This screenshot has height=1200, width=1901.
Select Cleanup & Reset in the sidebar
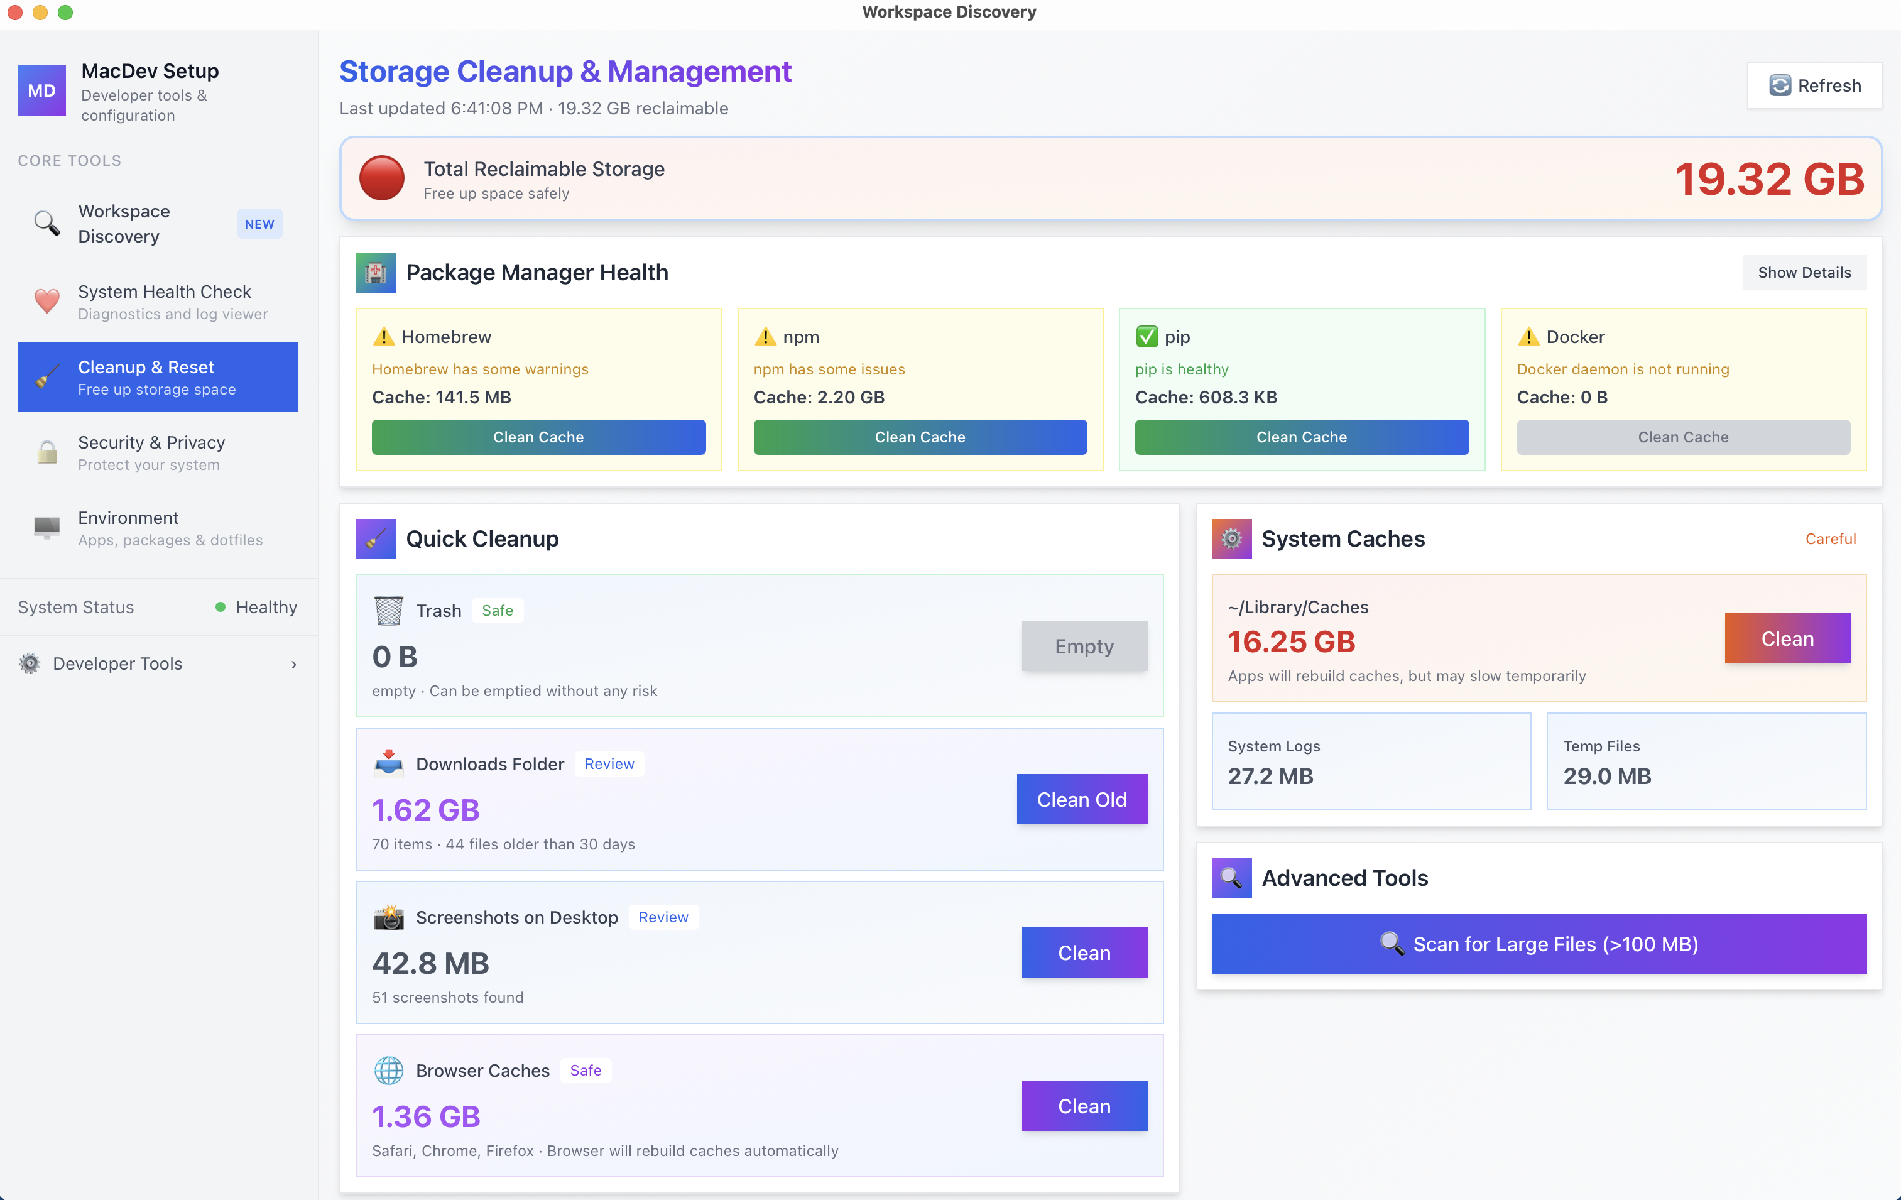point(157,376)
